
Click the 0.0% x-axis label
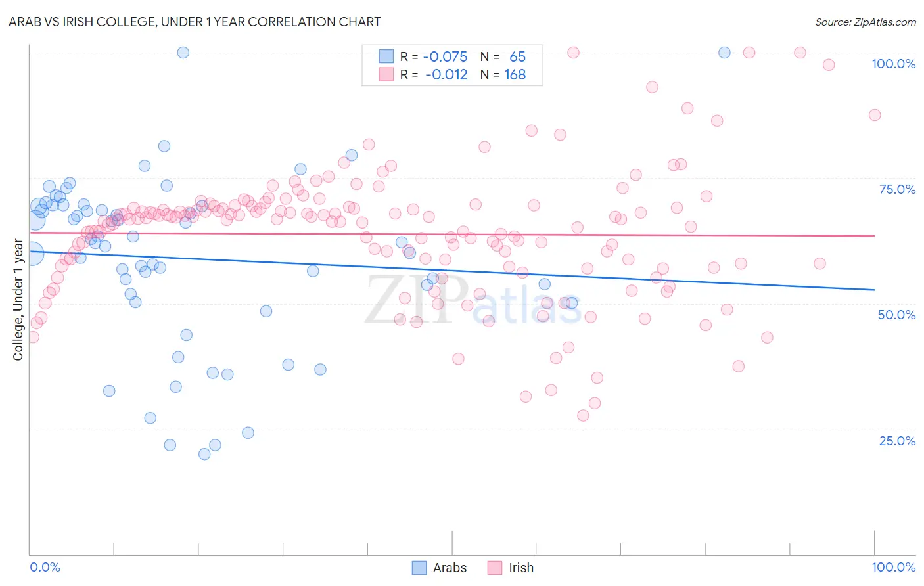coord(45,567)
